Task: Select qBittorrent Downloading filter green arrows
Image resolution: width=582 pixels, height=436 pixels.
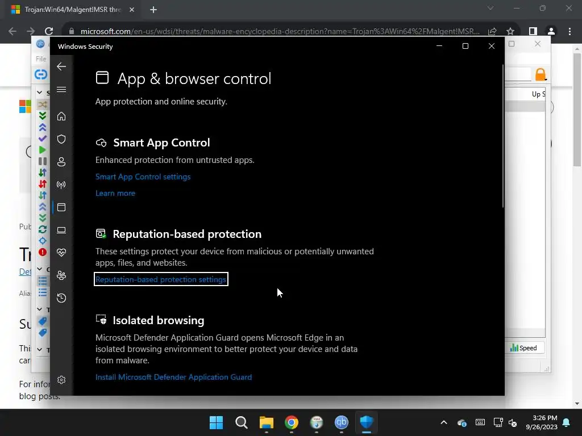Action: click(43, 116)
